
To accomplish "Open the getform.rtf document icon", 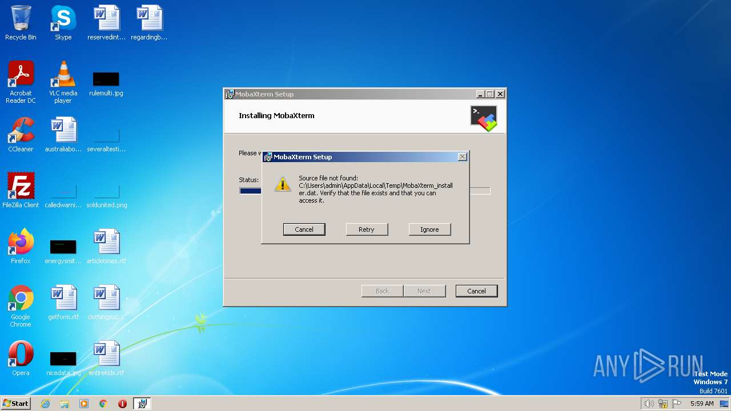I will tap(63, 303).
